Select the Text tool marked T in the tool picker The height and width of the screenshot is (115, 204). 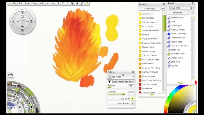point(21,111)
